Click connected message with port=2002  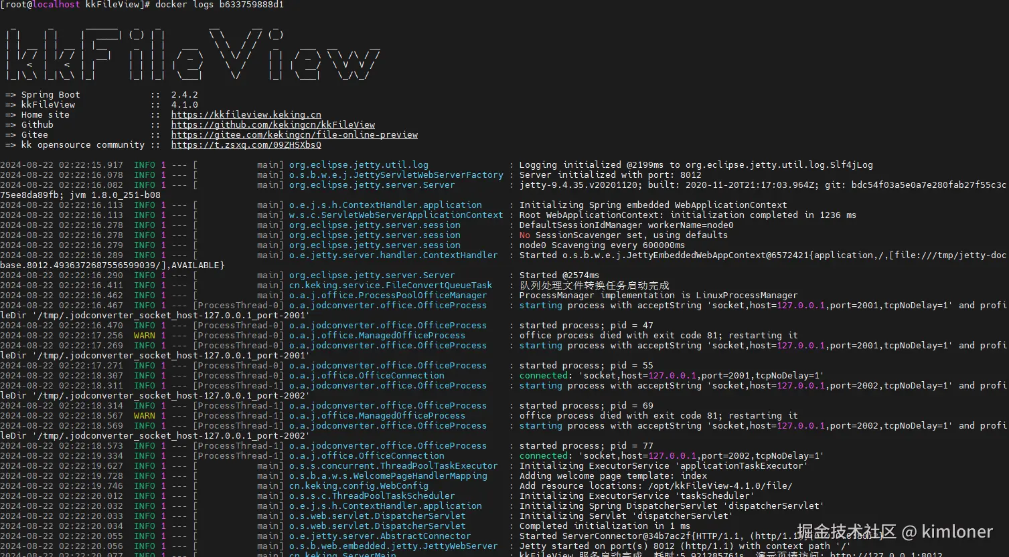point(672,456)
